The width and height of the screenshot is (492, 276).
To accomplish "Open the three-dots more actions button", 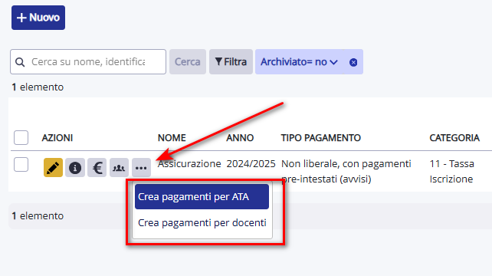I will [141, 168].
